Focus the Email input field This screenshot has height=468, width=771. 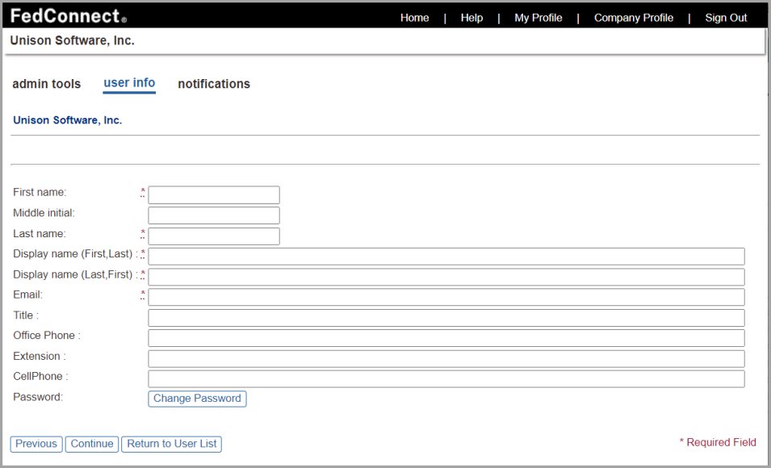click(x=446, y=296)
